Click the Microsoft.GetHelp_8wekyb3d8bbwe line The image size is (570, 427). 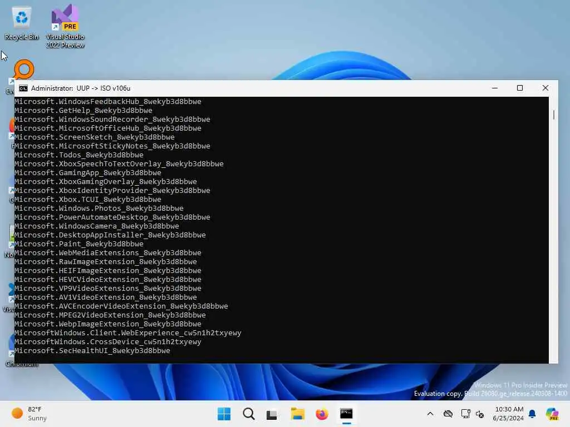[83, 111]
